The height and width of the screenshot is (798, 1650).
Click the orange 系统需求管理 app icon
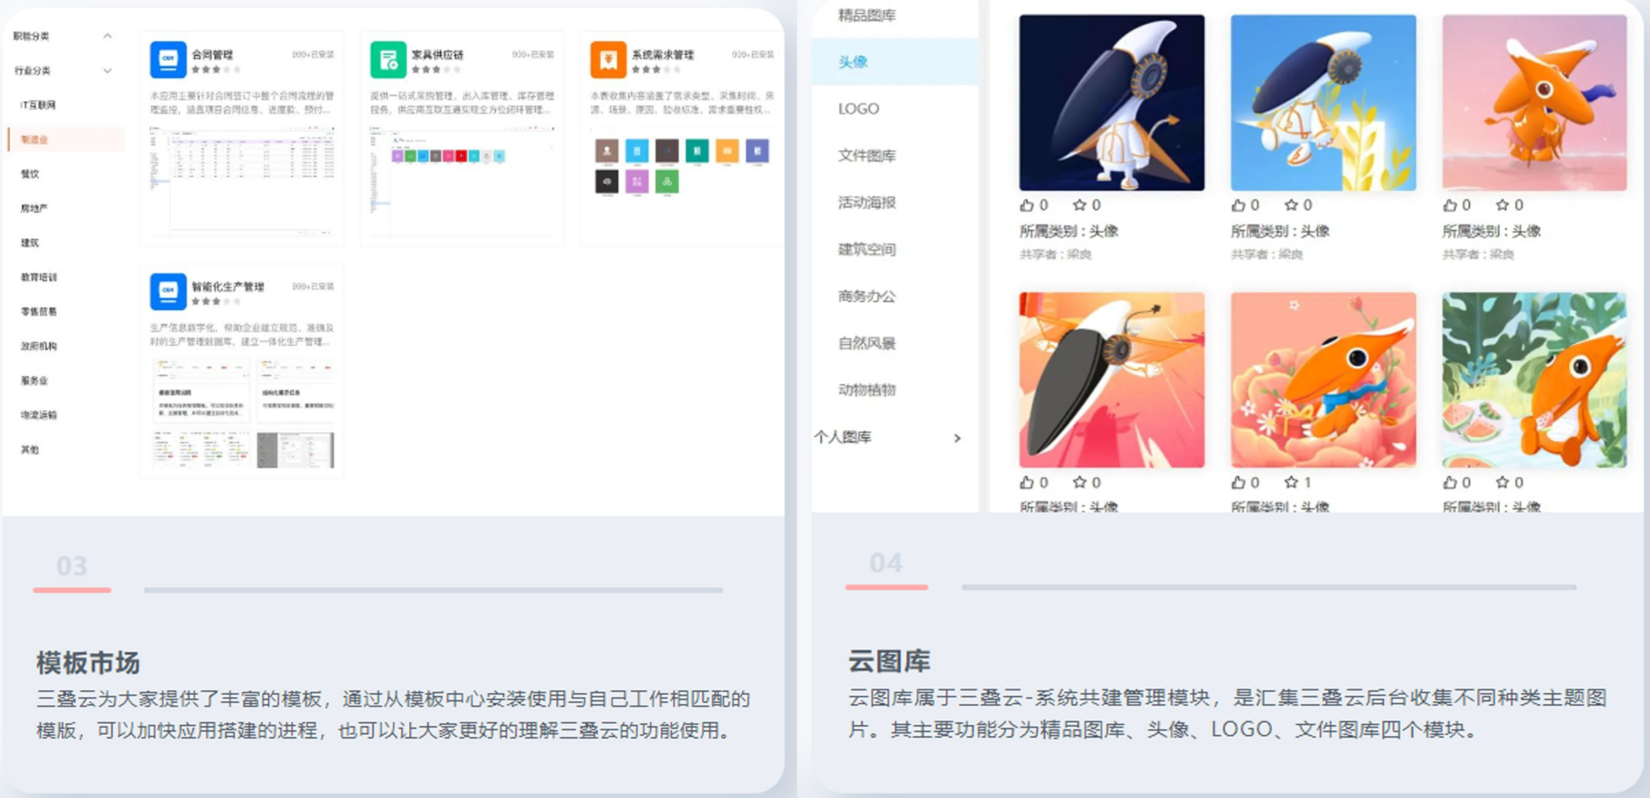click(608, 59)
